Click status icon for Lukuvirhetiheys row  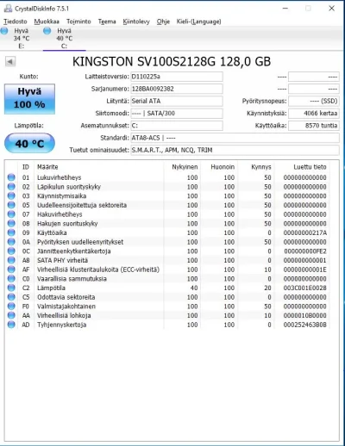click(11, 177)
